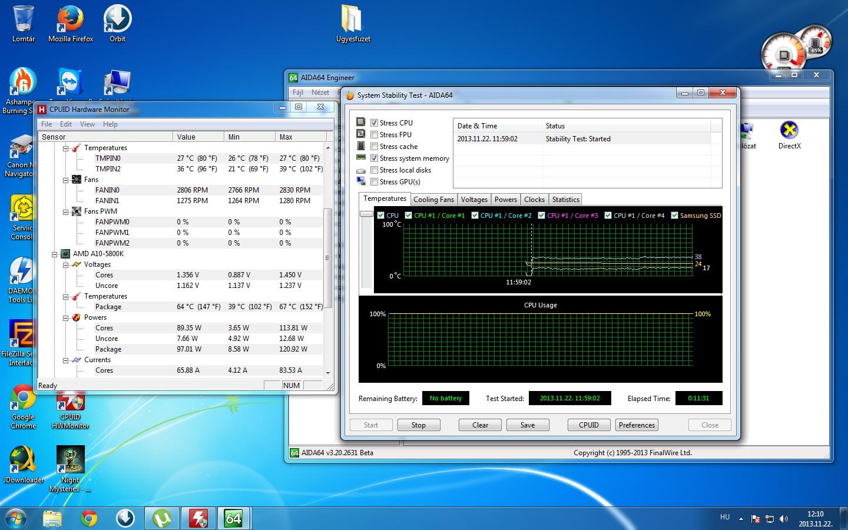The width and height of the screenshot is (848, 530).
Task: Collapse the Fans PWM tree node
Action: point(66,211)
